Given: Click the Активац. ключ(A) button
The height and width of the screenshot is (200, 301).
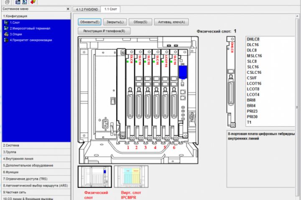Looking at the screenshot, I should click(171, 22).
